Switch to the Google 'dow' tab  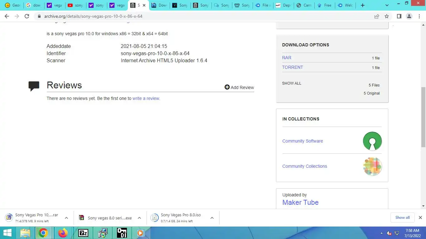click(33, 5)
